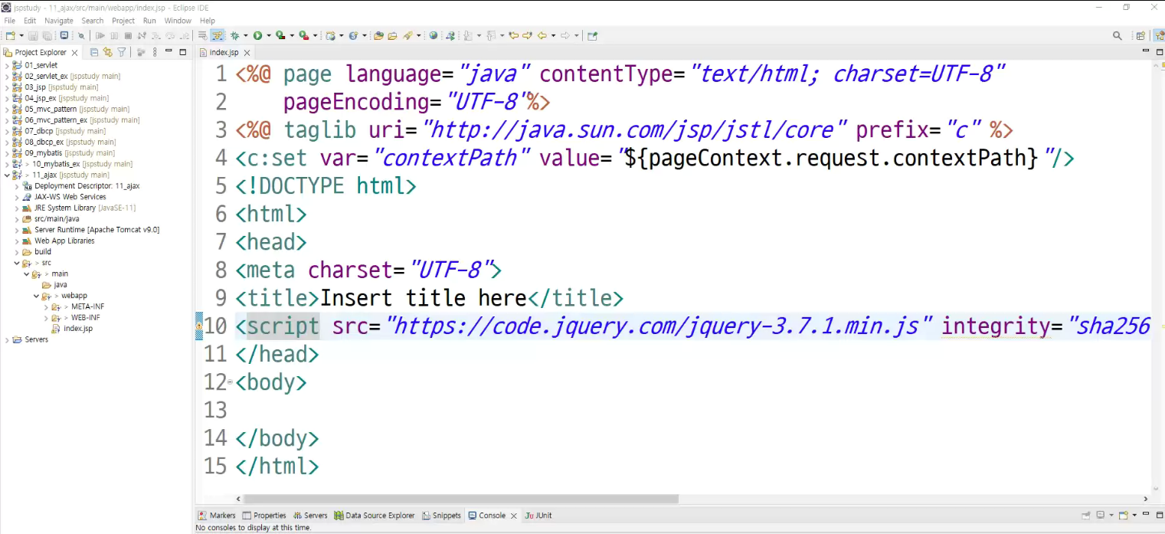Minimize the Project Explorer panel

tap(169, 52)
